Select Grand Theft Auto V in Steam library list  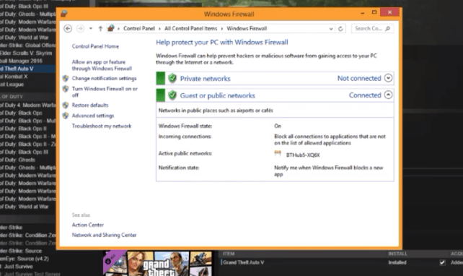point(27,69)
